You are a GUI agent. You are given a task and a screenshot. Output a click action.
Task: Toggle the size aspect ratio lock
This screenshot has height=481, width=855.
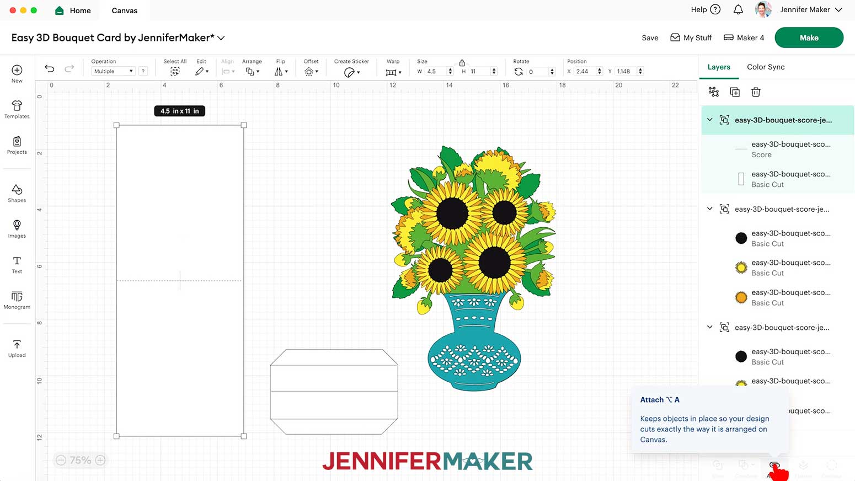click(x=462, y=63)
